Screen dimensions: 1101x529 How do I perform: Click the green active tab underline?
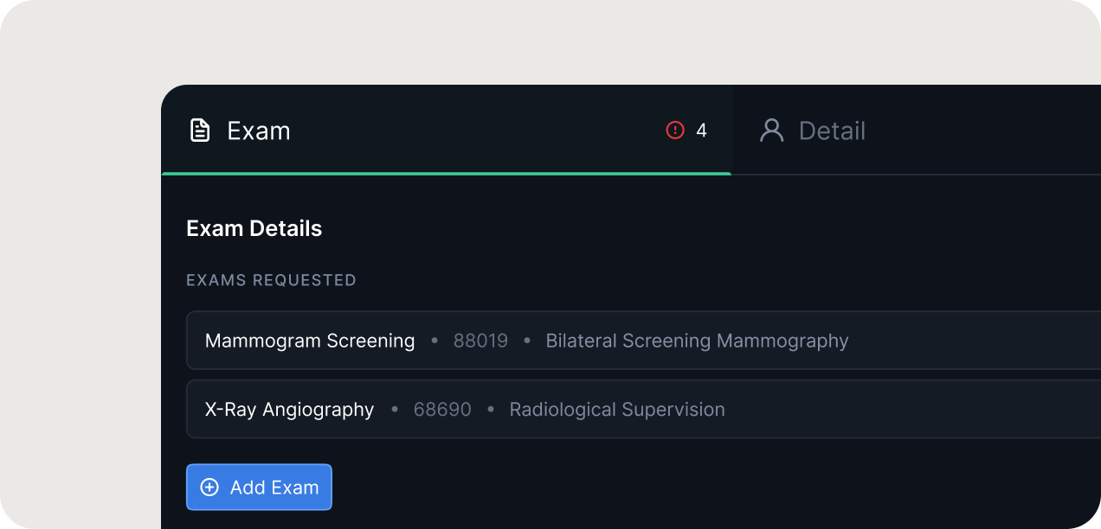tap(446, 174)
